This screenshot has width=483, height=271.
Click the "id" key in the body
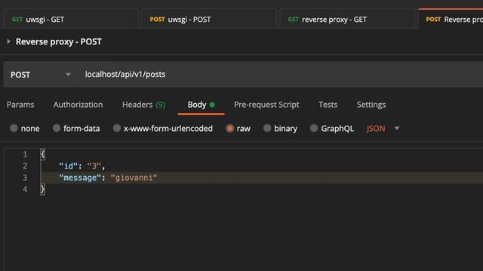(x=68, y=166)
